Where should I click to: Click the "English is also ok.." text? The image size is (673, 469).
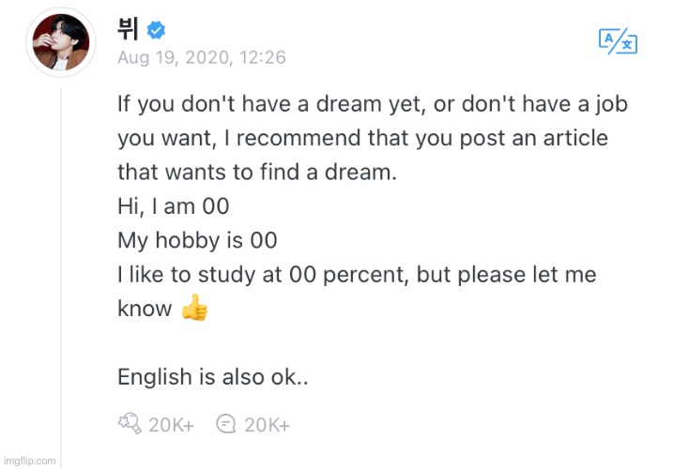[213, 376]
